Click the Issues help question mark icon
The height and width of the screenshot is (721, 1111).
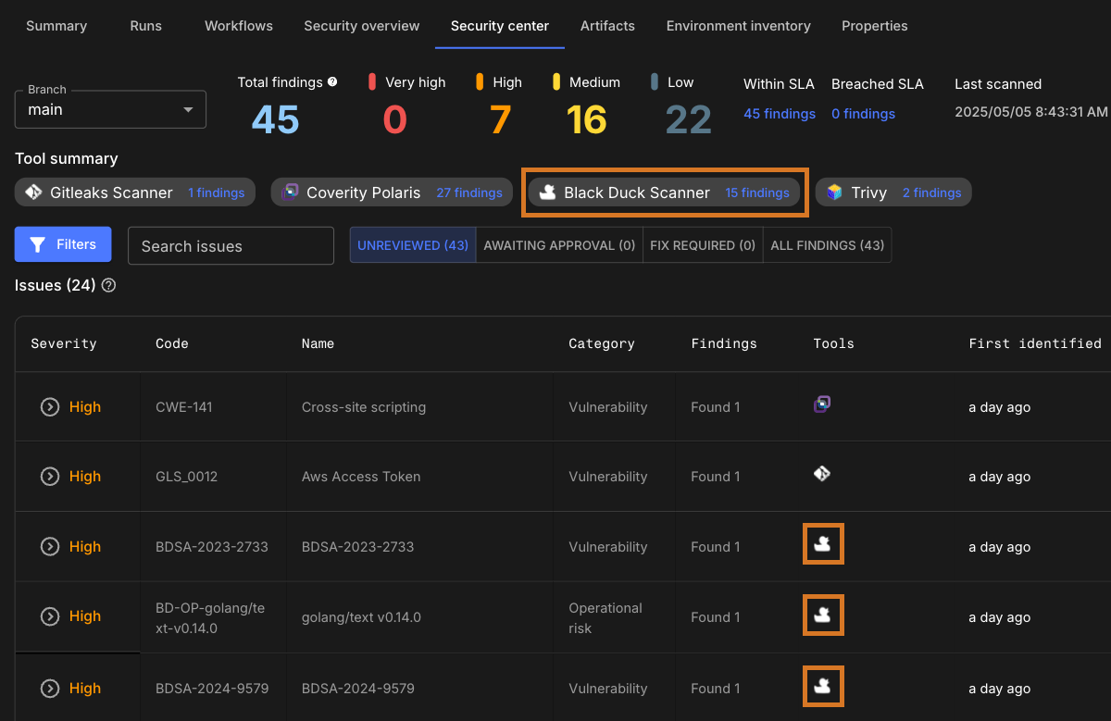point(108,286)
